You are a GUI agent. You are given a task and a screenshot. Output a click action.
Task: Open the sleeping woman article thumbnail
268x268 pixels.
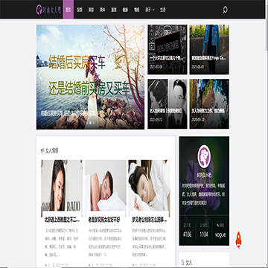point(149,185)
